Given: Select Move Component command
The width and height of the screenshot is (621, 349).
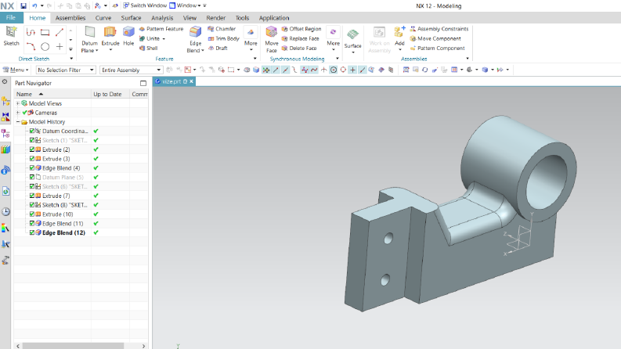Looking at the screenshot, I should pos(435,39).
